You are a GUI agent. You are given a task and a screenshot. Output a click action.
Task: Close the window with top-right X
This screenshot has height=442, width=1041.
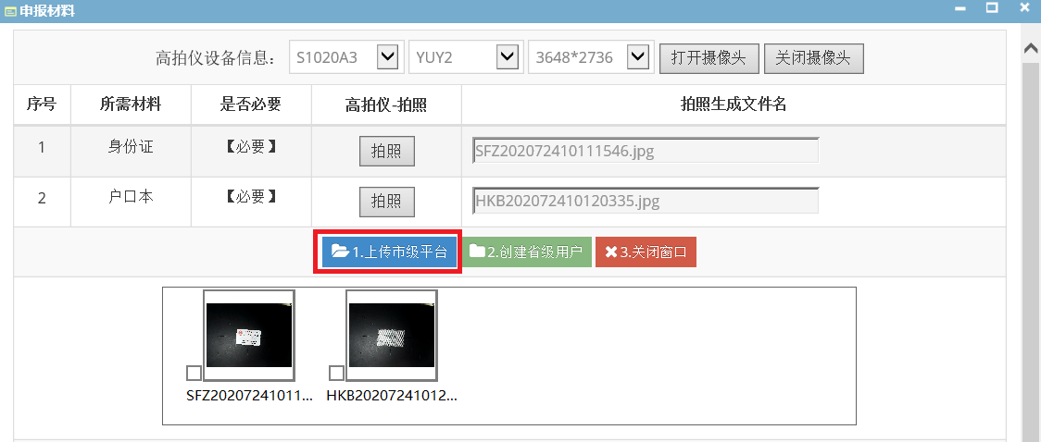(x=1023, y=8)
